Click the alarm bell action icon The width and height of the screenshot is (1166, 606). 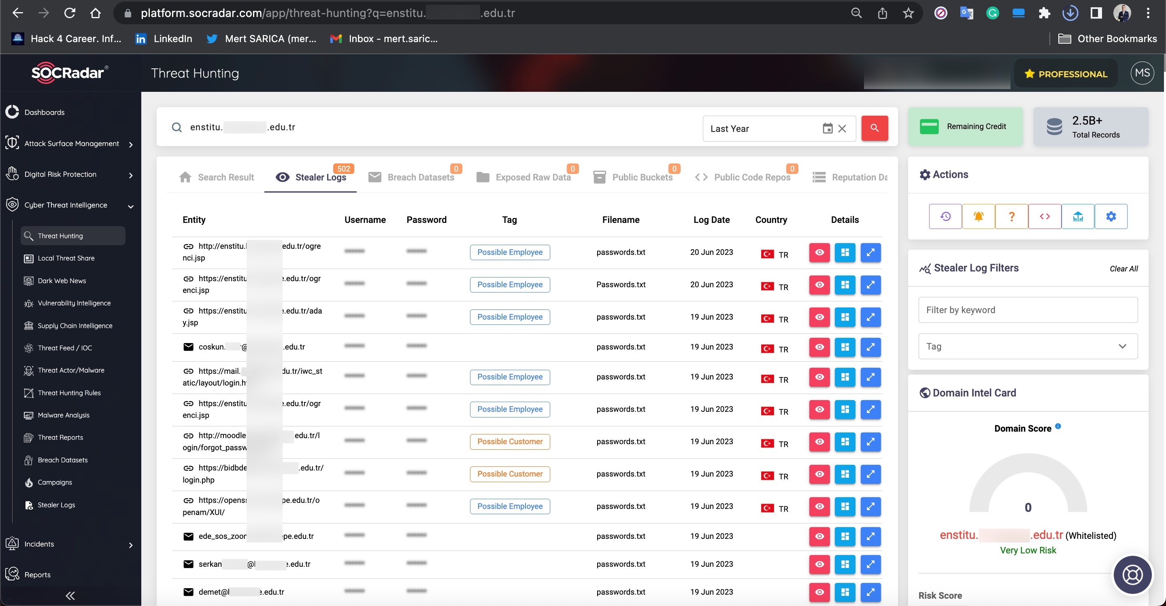tap(978, 216)
